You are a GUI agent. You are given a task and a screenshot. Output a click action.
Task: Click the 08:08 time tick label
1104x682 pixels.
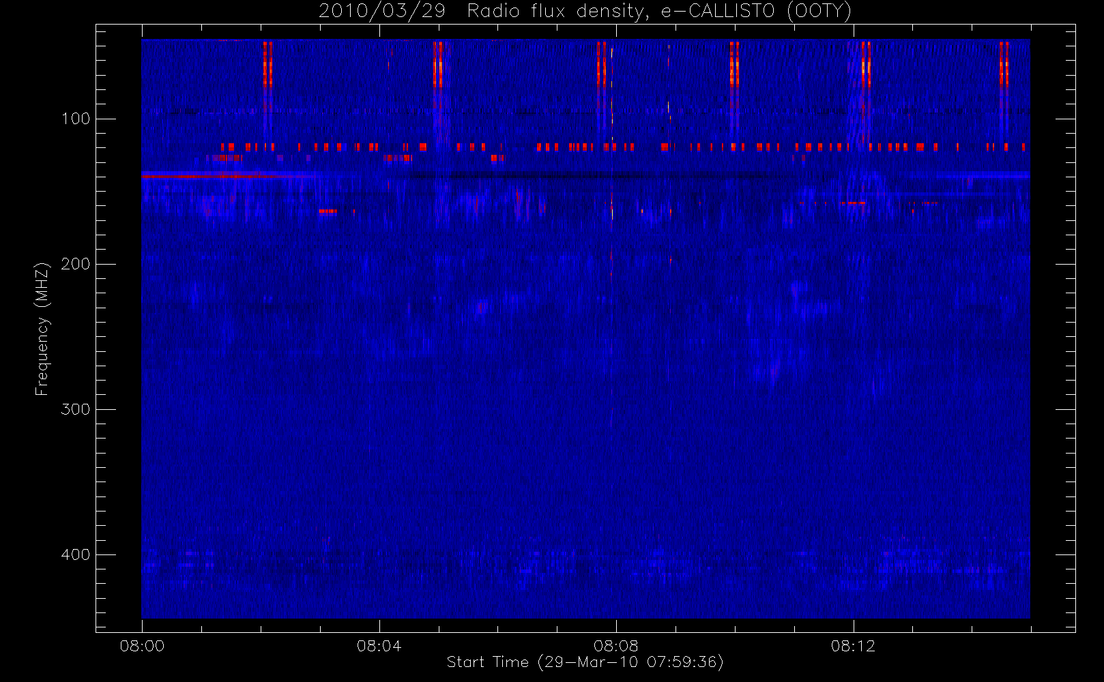click(x=615, y=646)
